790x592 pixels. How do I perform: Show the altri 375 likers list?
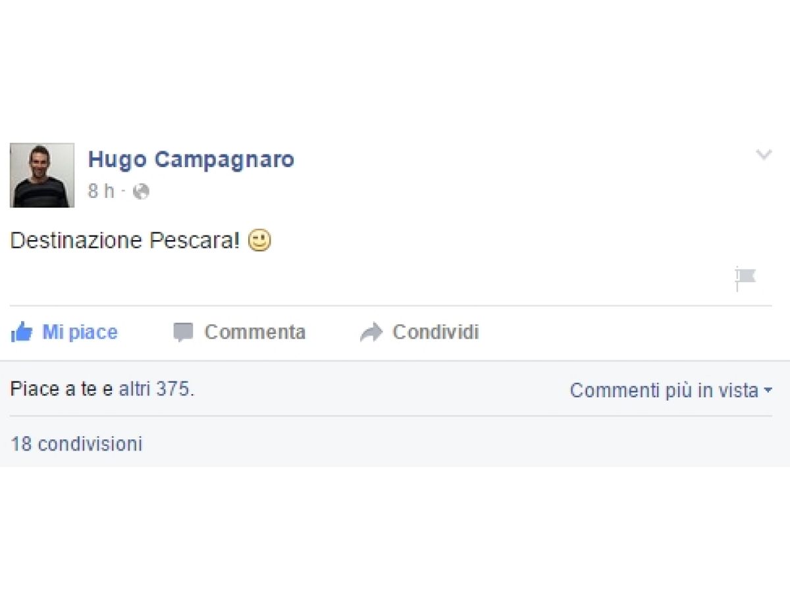tap(154, 389)
